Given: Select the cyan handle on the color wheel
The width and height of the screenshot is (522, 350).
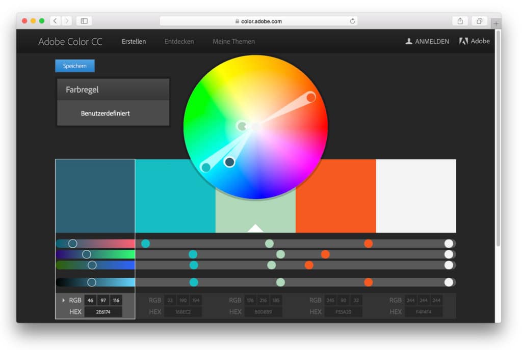Looking at the screenshot, I should click(x=206, y=167).
